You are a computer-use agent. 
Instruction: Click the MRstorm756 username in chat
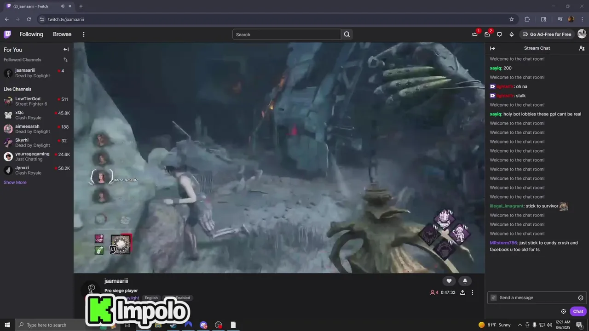click(x=503, y=243)
